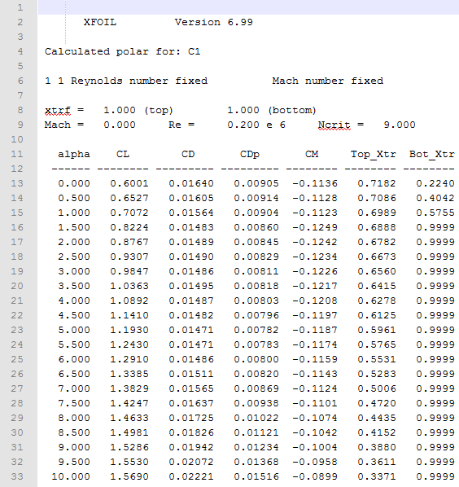Image resolution: width=459 pixels, height=487 pixels.
Task: Click CDp value 0.01516
Action: point(256,476)
